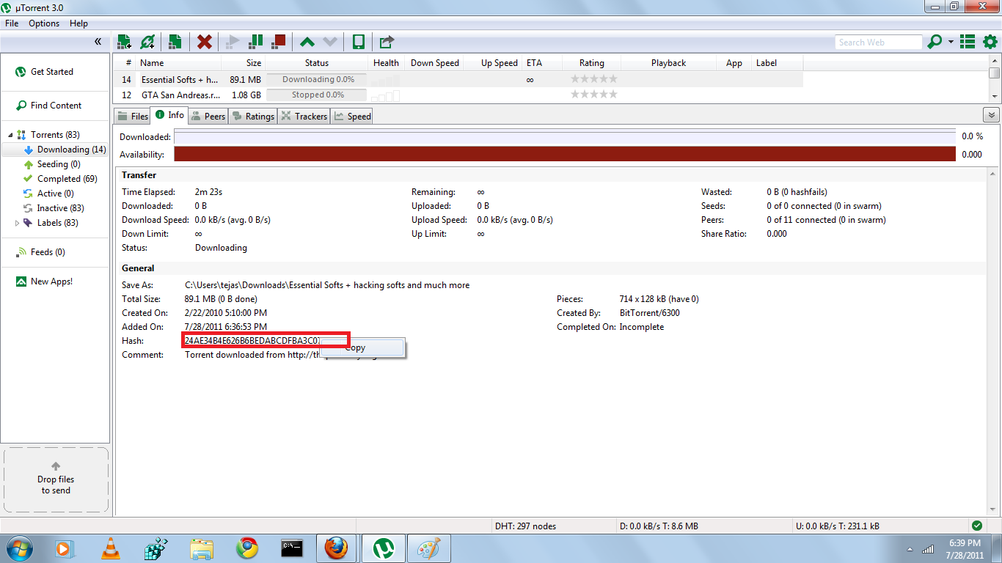Viewport: 1002px width, 563px height.
Task: Collapse the sidebar with the double chevron
Action: (x=98, y=42)
